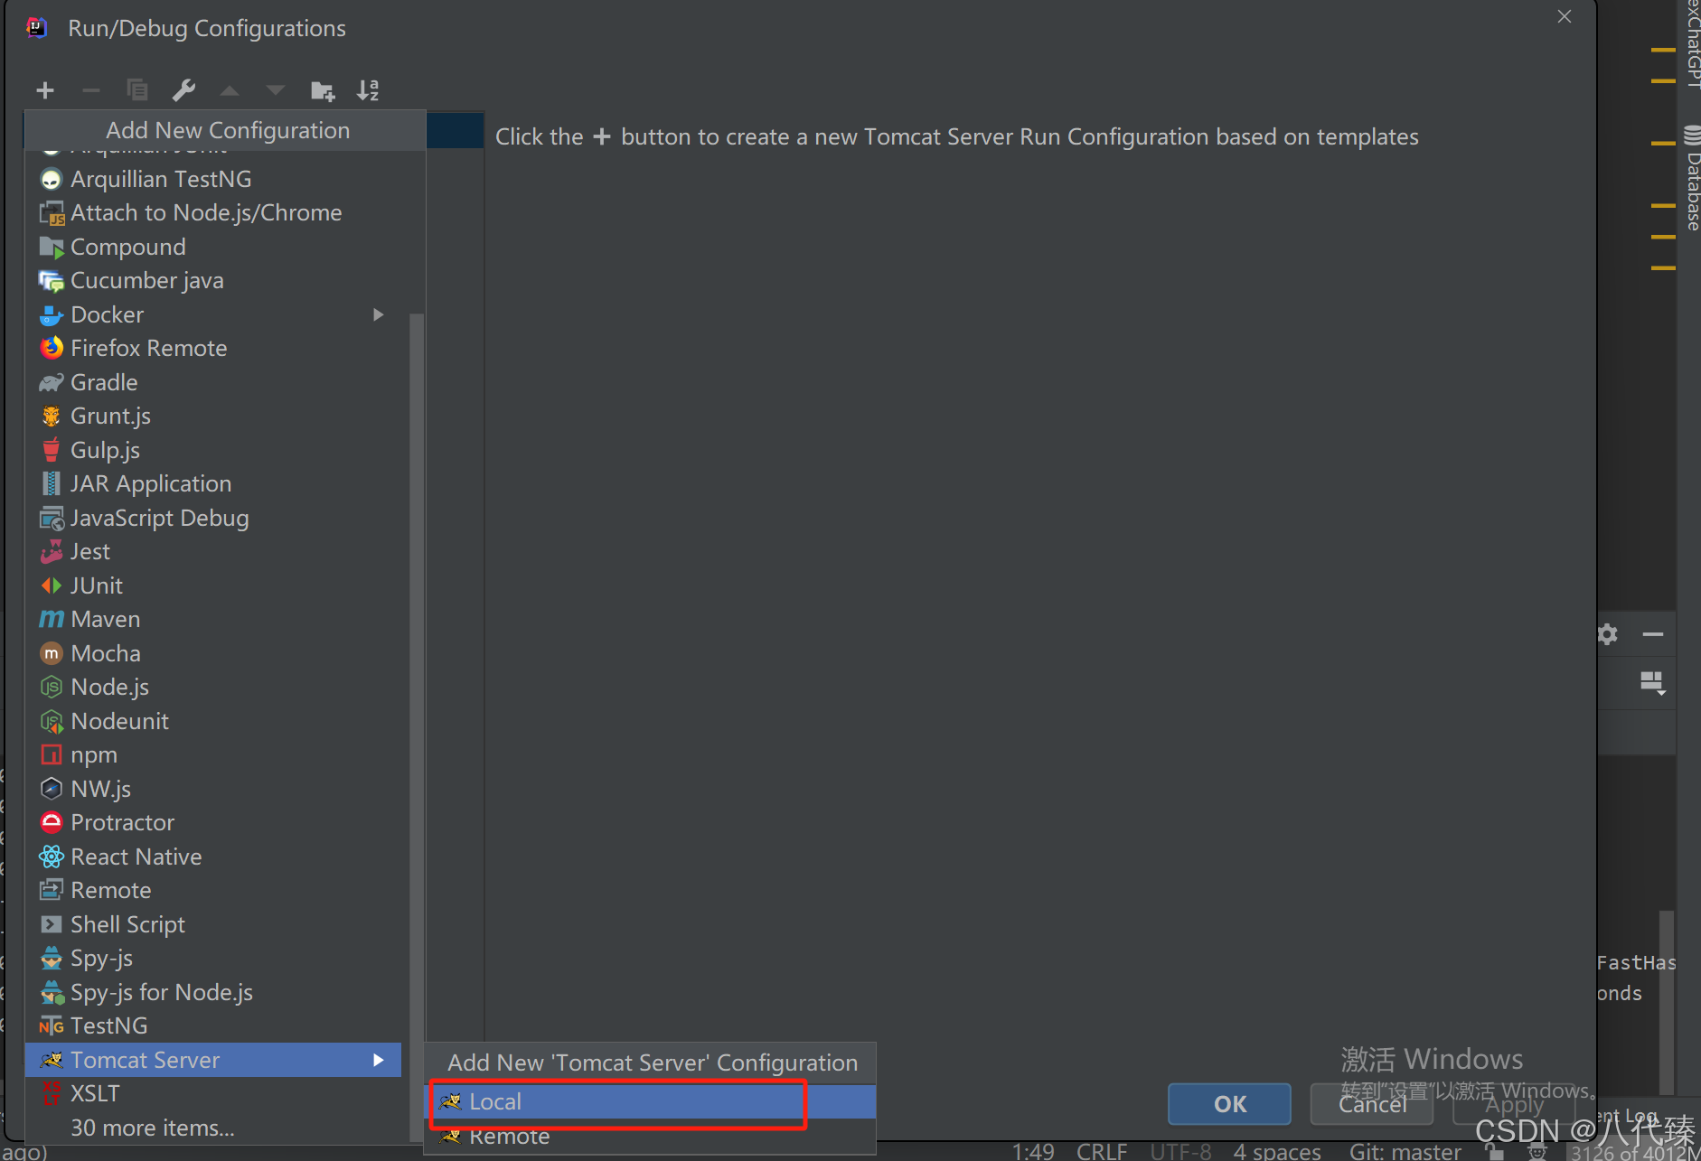Choose Cucumber java configuration
This screenshot has width=1701, height=1161.
point(213,280)
